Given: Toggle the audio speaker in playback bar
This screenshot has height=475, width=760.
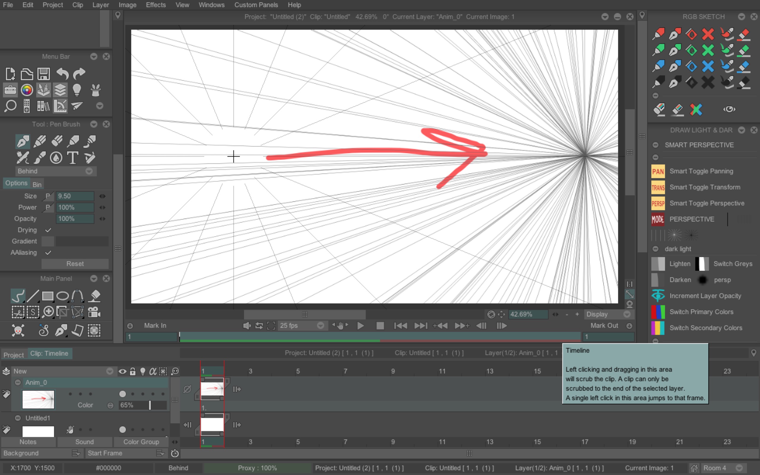Looking at the screenshot, I should (247, 326).
